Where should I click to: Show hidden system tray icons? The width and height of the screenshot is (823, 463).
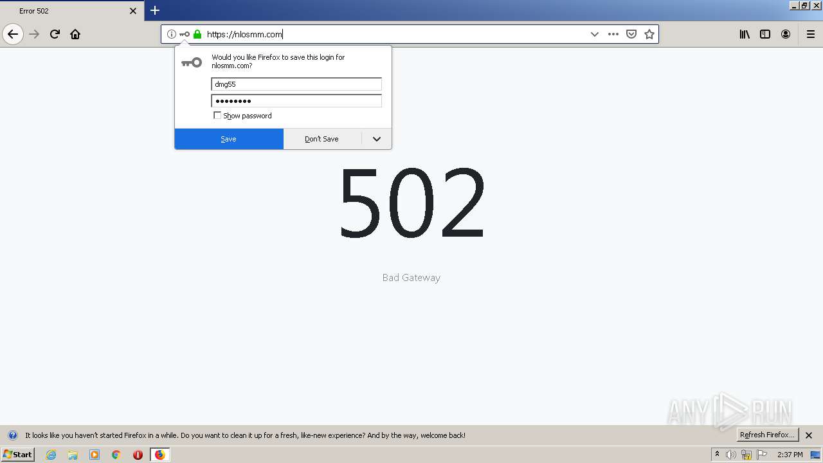coord(717,455)
